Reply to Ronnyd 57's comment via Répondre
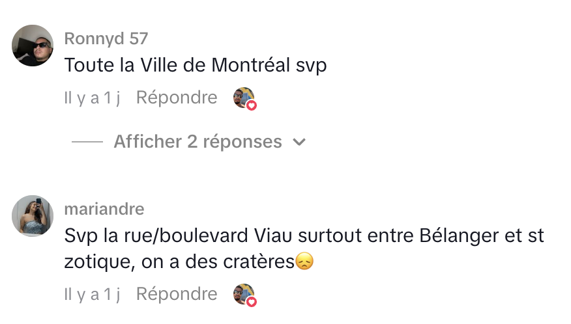The image size is (571, 324). (177, 98)
